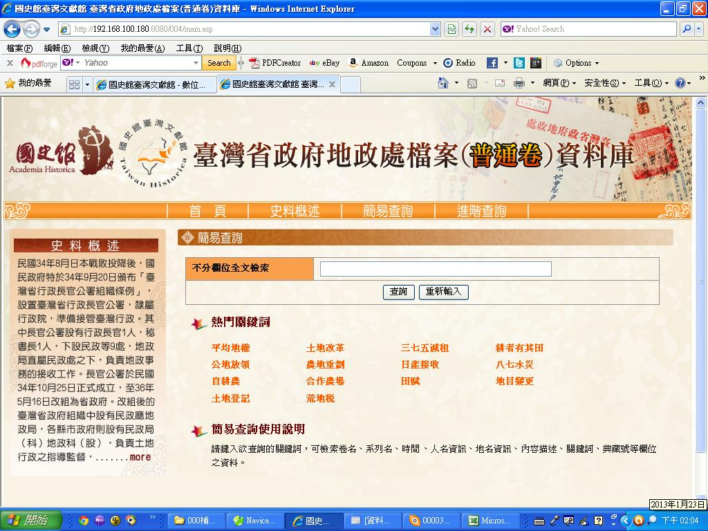Click the Twitter toolbar icon
This screenshot has width=708, height=531.
point(519,63)
